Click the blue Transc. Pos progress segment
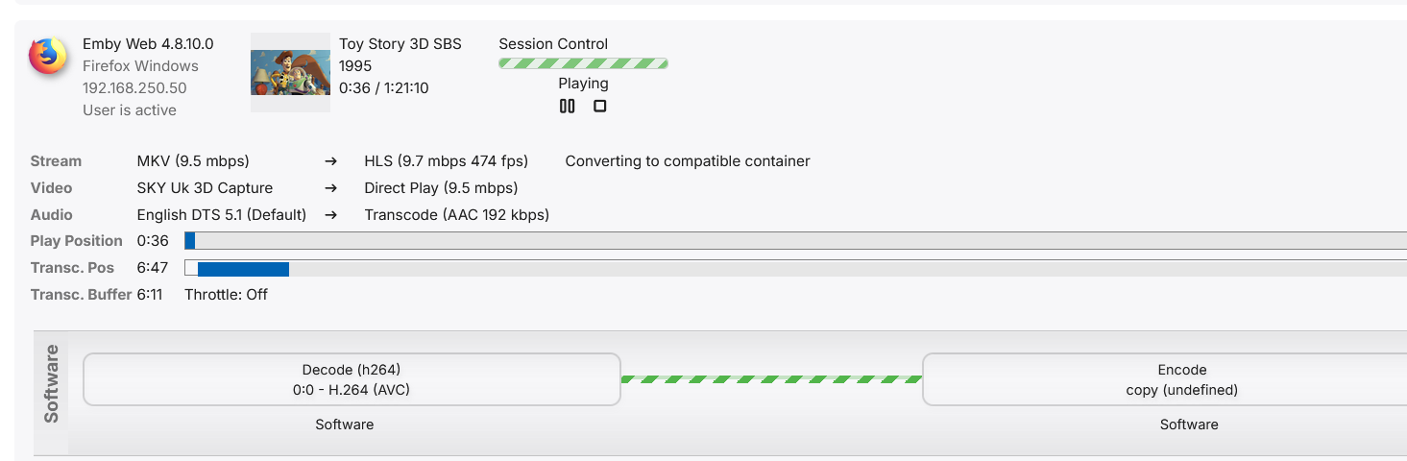Image resolution: width=1407 pixels, height=461 pixels. tap(243, 268)
